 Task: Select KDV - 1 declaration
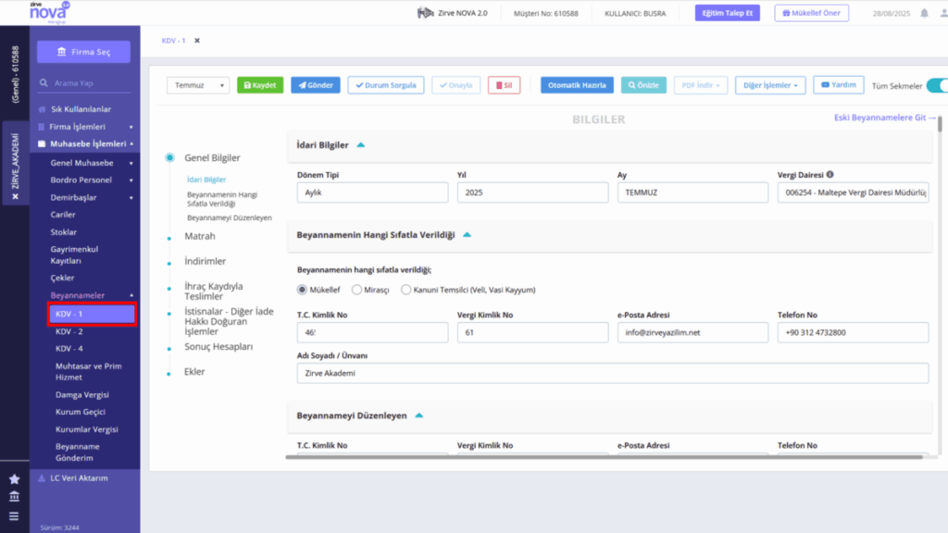point(92,315)
